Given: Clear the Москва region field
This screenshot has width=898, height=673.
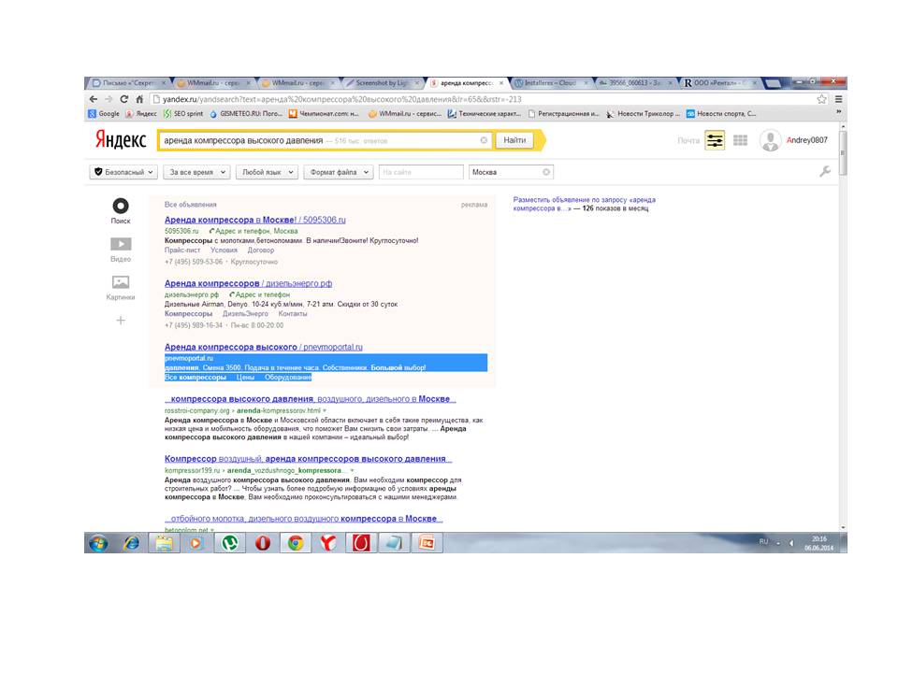Looking at the screenshot, I should 546,172.
